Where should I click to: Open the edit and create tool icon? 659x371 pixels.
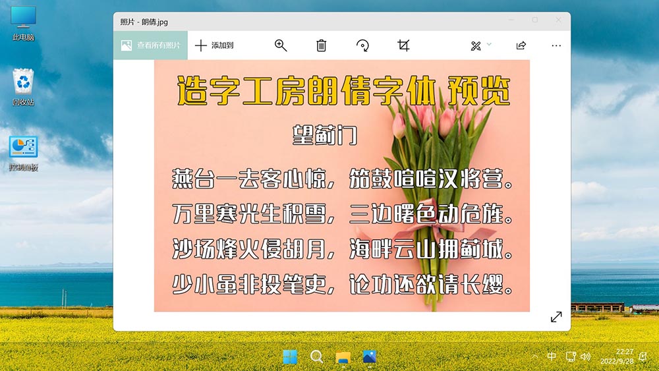point(476,45)
